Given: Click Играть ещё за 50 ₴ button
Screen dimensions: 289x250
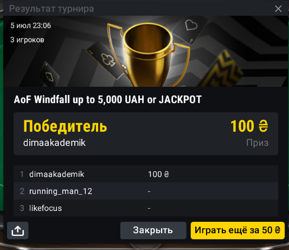Looking at the screenshot, I should coord(237,230).
